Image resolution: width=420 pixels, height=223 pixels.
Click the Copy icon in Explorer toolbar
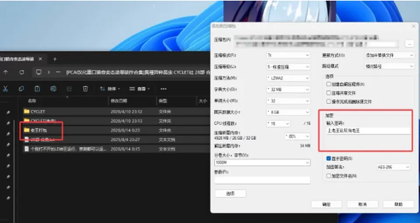pyautogui.click(x=21, y=89)
